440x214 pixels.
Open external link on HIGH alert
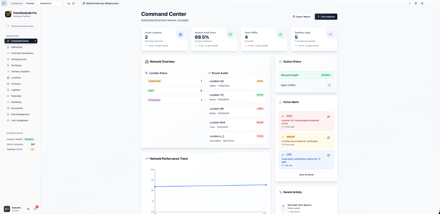point(329,117)
